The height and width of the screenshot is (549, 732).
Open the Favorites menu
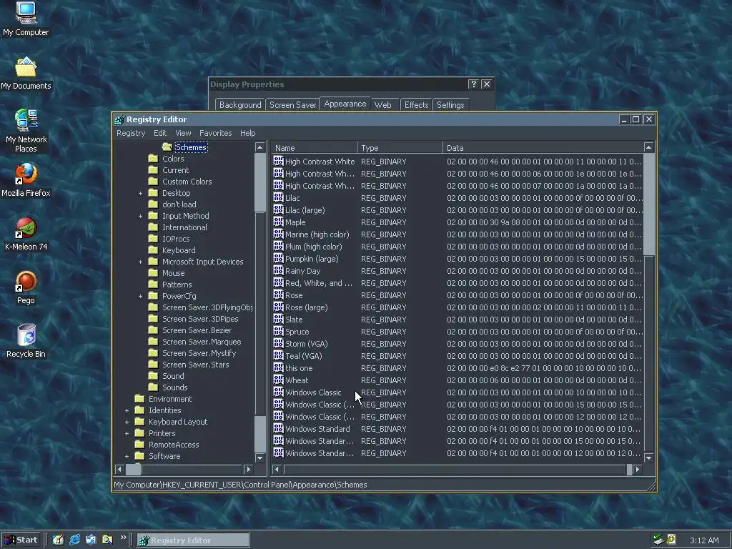pos(215,133)
